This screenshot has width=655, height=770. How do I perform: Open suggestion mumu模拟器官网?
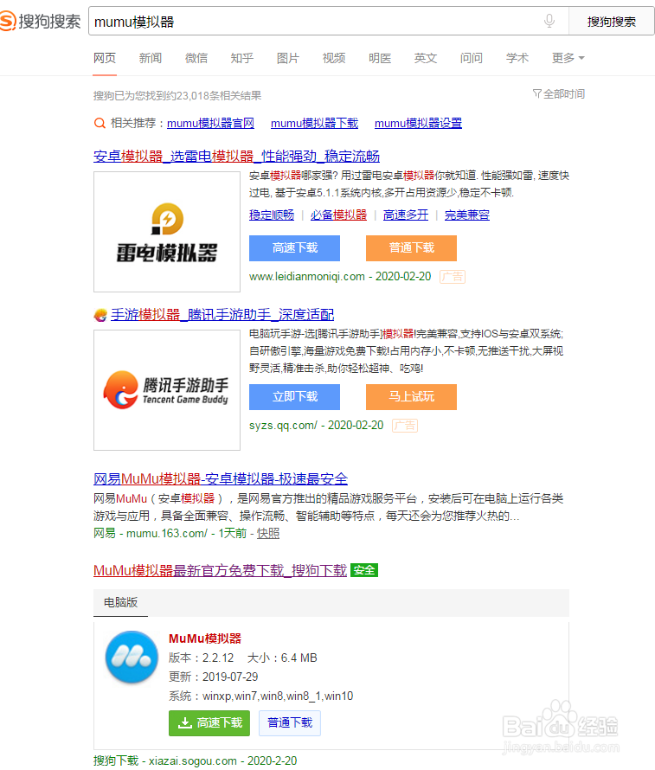coord(210,123)
